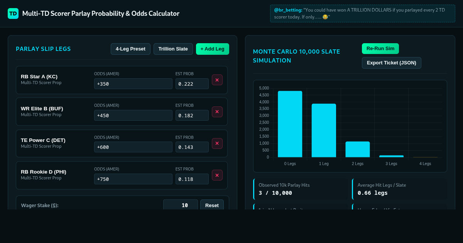
Task: Export the ticket as JSON
Action: (x=392, y=63)
